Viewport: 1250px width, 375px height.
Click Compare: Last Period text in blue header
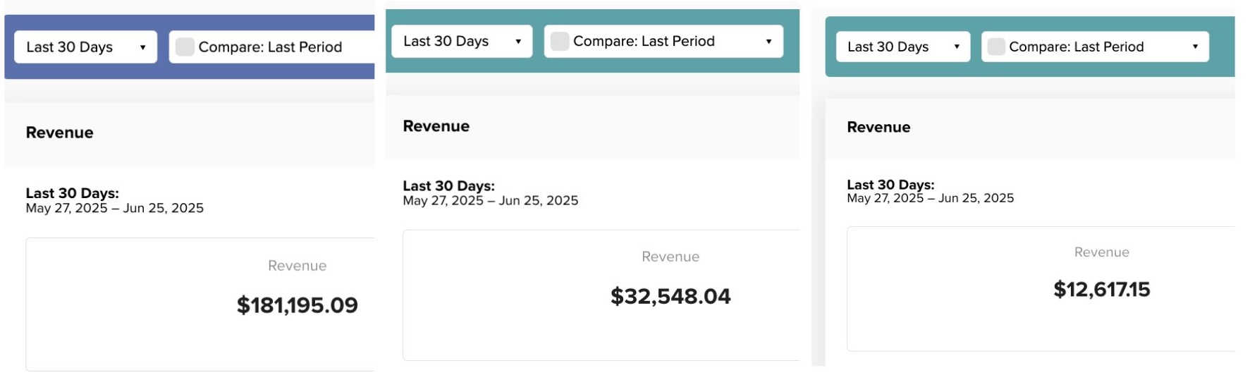tap(270, 47)
